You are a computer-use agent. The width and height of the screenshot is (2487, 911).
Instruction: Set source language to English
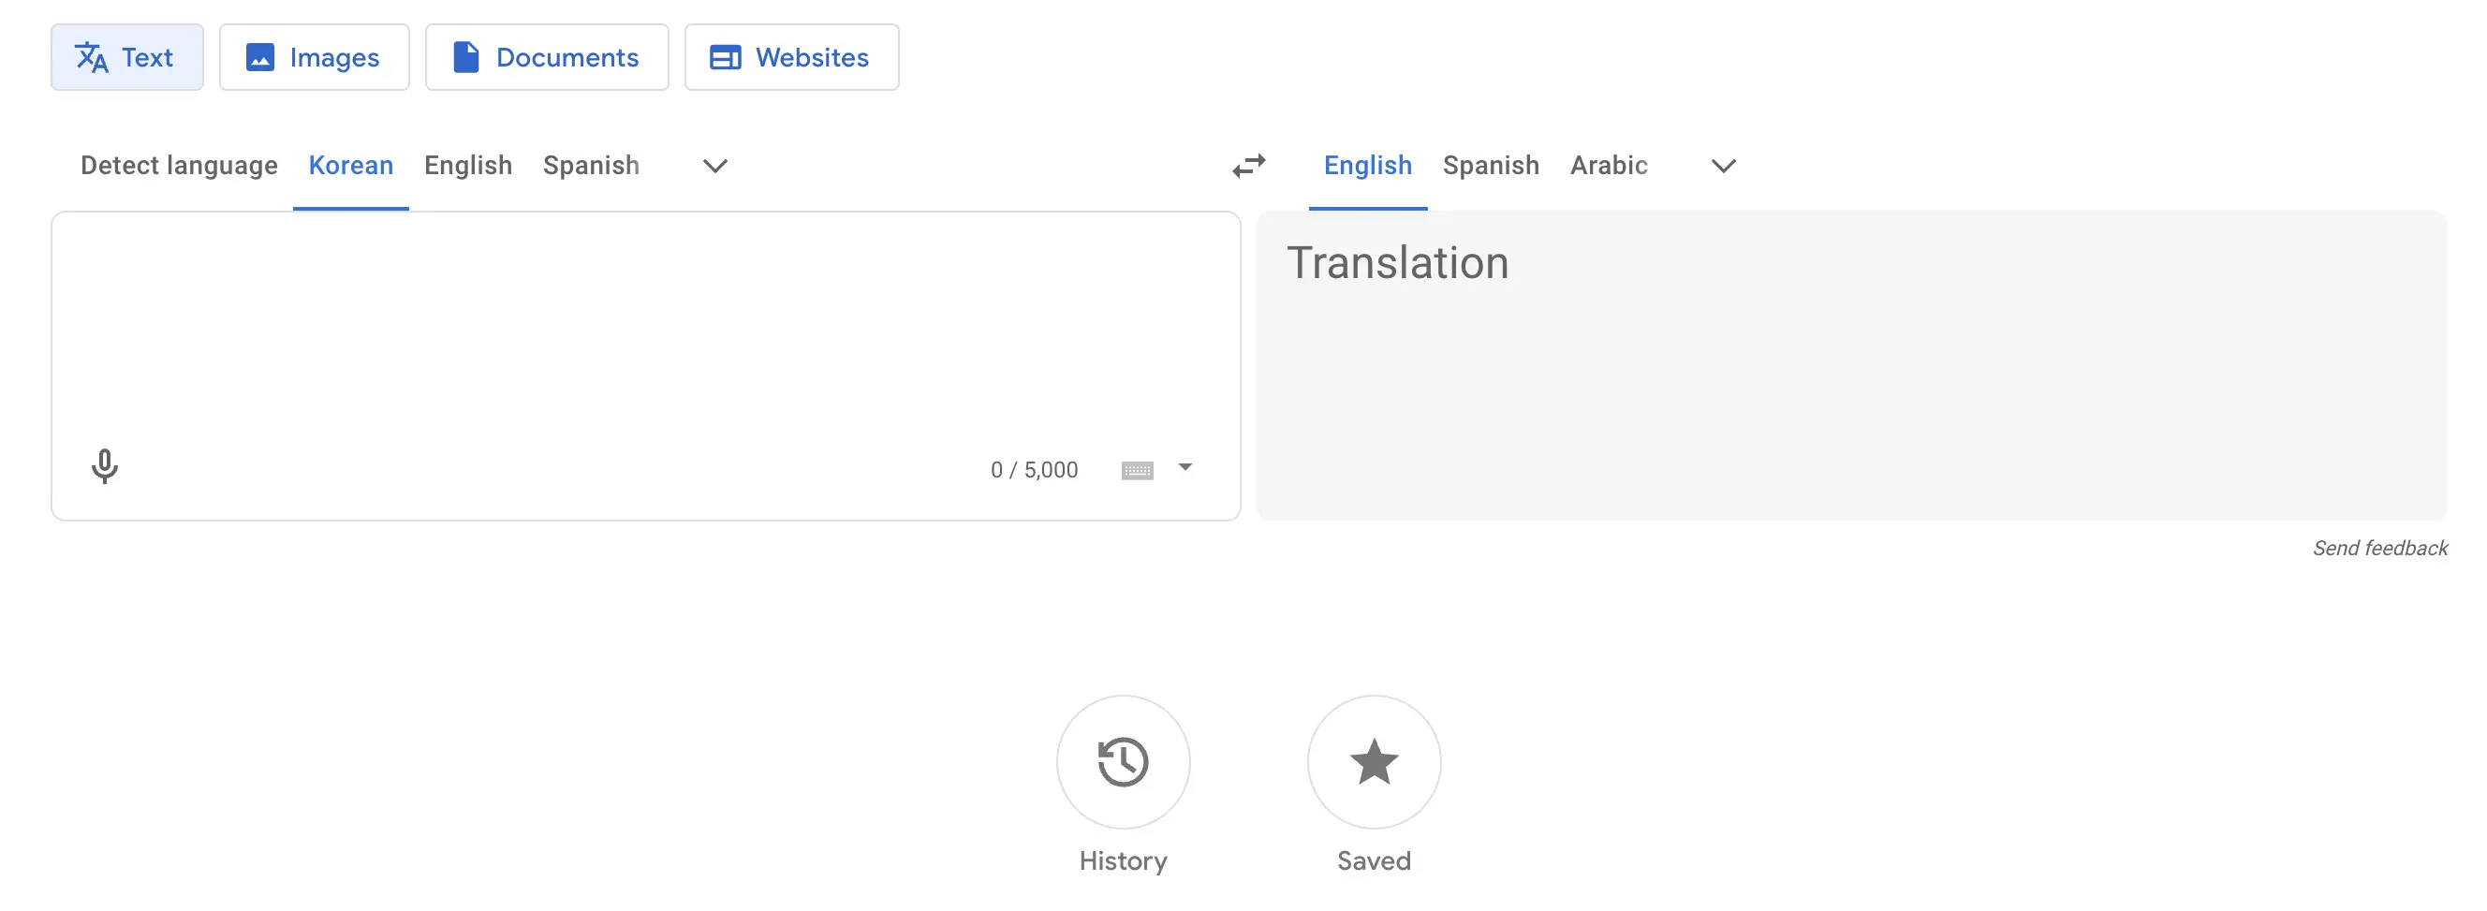tap(467, 166)
